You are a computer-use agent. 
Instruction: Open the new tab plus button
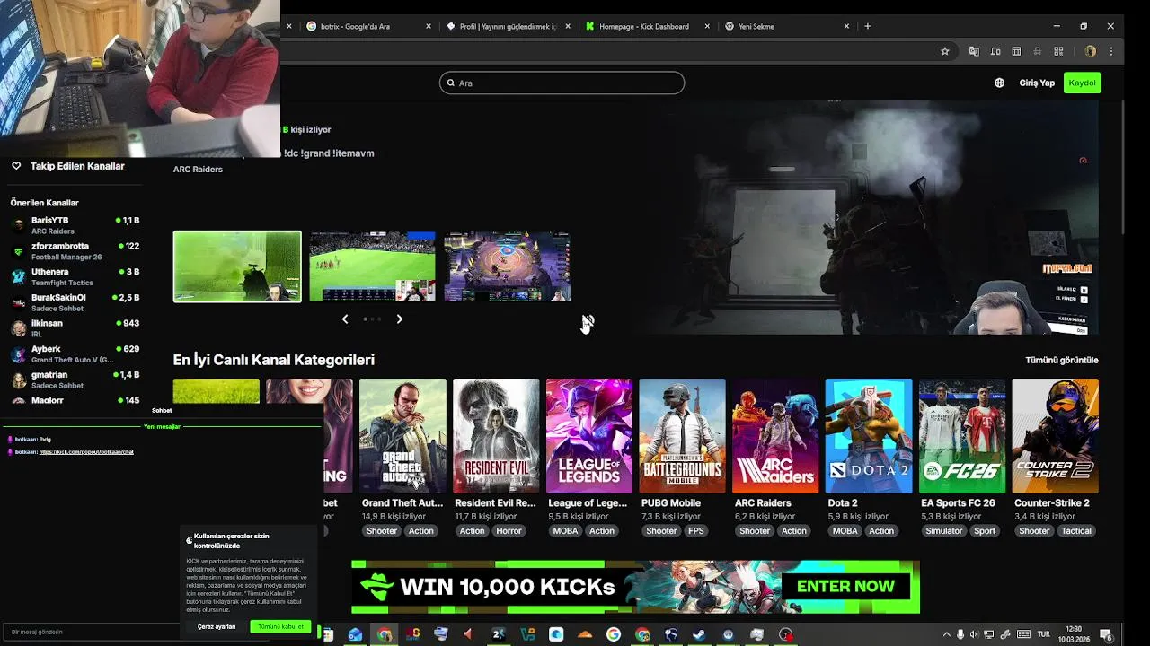[x=867, y=26]
